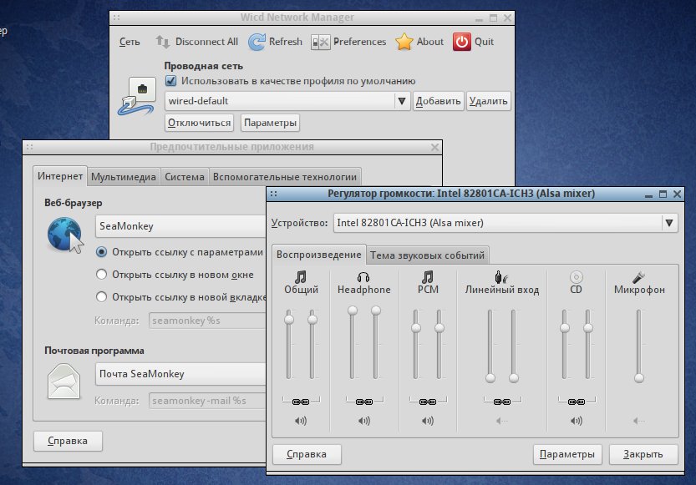The width and height of the screenshot is (696, 485).
Task: Click the seamonkey -mail %s command field
Action: (208, 401)
